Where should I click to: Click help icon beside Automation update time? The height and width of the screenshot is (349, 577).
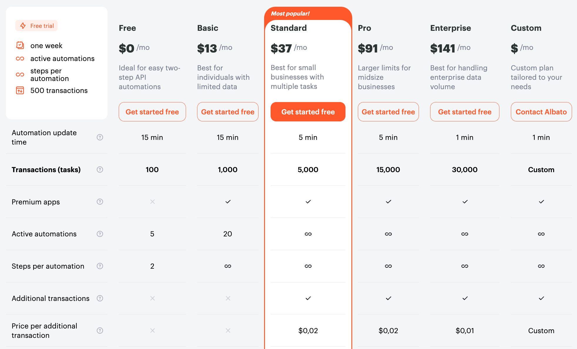coord(100,137)
